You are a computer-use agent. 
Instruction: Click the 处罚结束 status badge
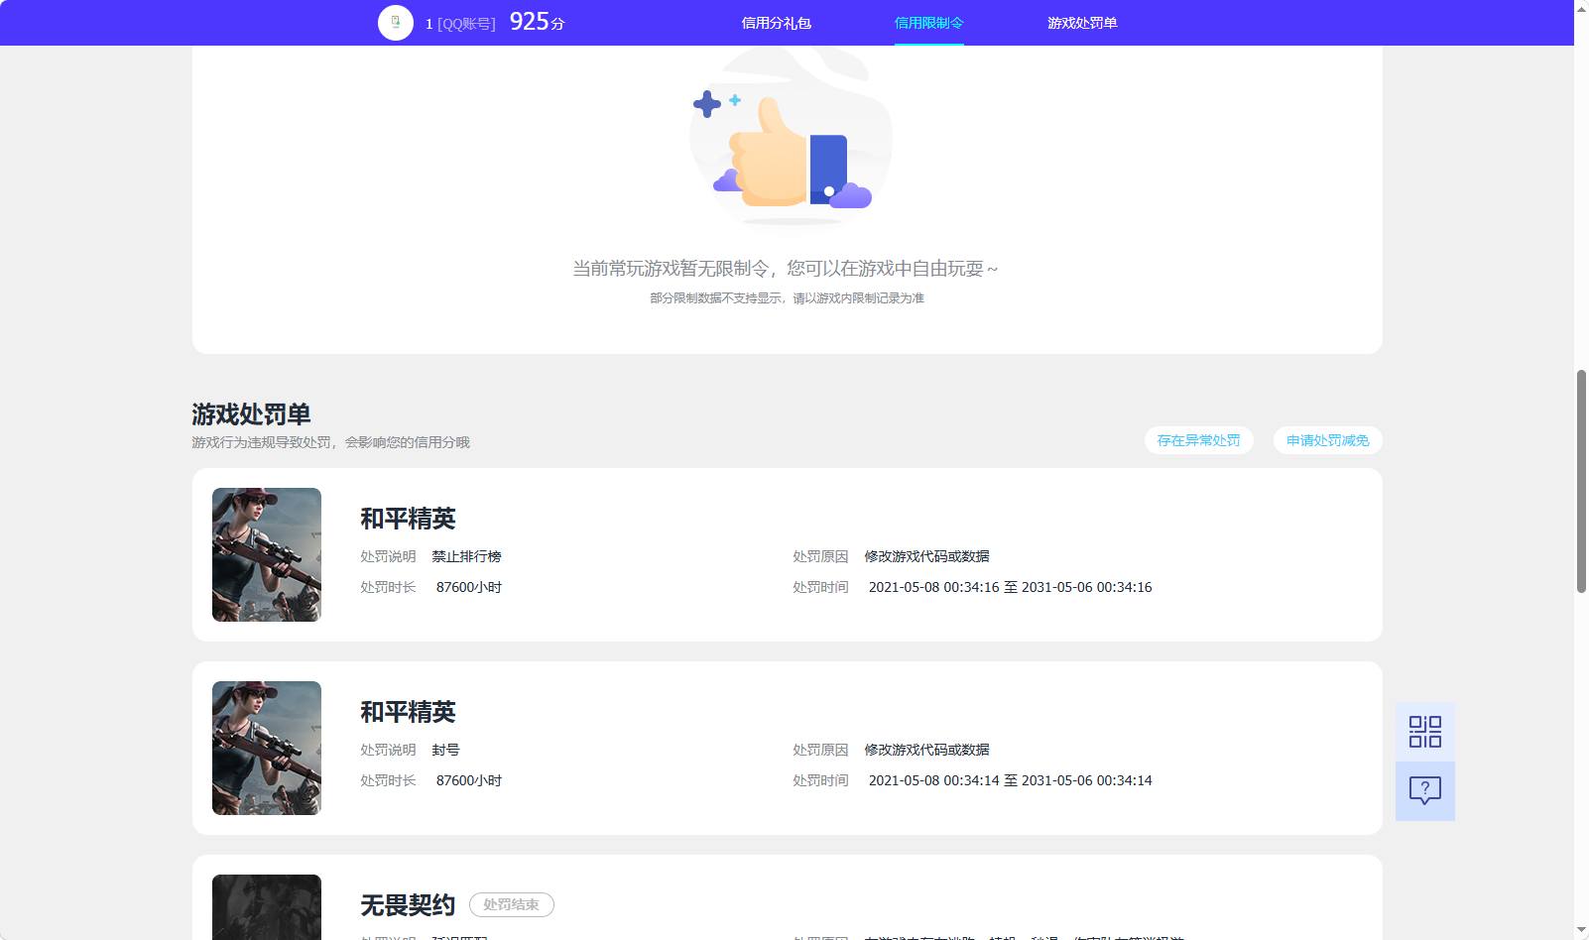click(x=512, y=904)
